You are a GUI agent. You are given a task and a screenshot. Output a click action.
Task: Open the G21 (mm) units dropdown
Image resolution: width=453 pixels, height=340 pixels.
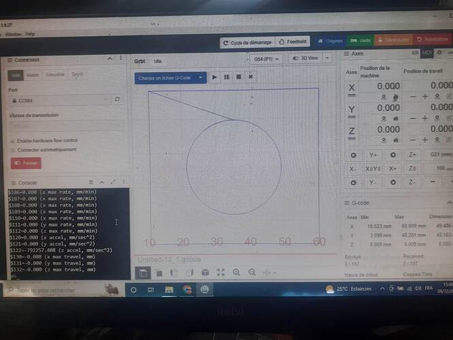click(440, 154)
